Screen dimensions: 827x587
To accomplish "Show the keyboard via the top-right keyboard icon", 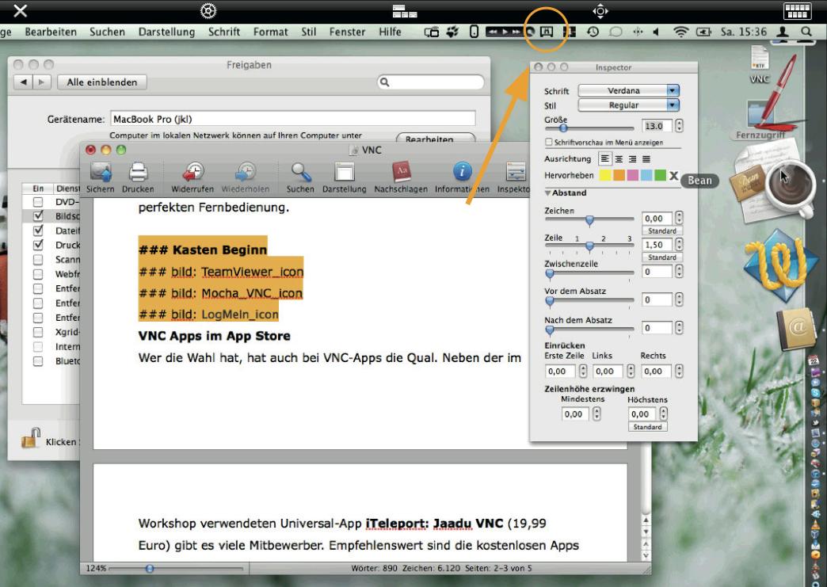I will pos(797,10).
